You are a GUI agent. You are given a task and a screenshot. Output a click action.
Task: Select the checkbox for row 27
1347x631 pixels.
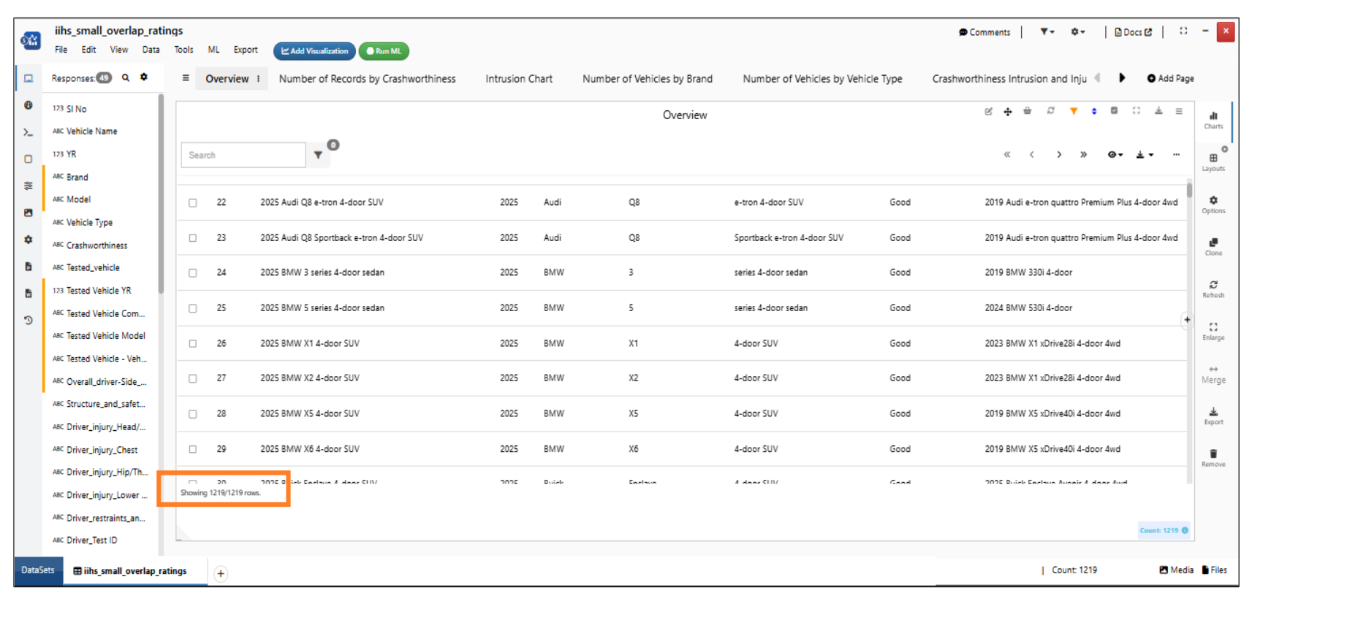(x=193, y=378)
